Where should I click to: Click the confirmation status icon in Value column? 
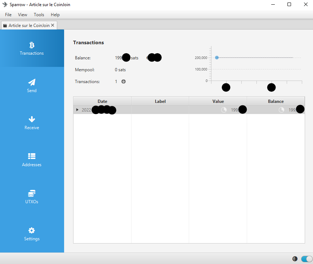coord(224,110)
